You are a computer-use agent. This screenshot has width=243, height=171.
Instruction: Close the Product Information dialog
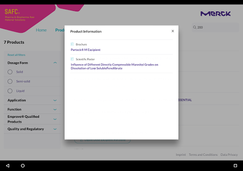tap(173, 31)
